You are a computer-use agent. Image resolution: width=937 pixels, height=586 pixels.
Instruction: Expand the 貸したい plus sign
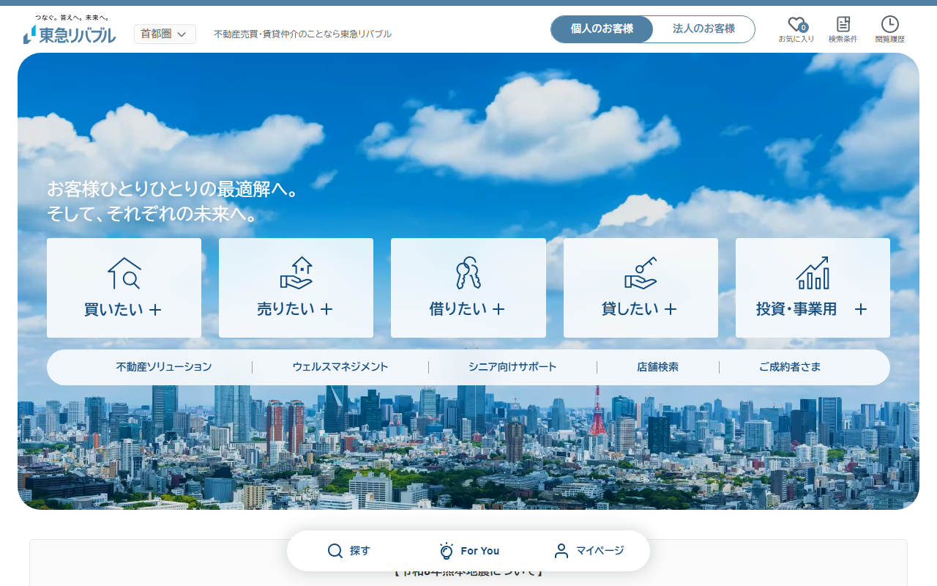coord(671,310)
